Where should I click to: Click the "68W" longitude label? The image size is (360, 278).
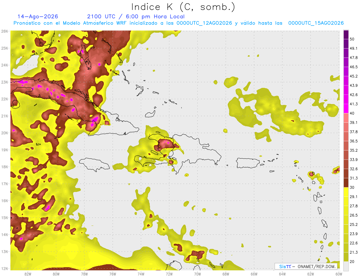point(226,274)
